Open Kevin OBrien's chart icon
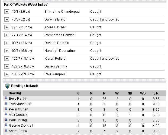The height and width of the screenshot is (135, 168). [x=6, y=109]
